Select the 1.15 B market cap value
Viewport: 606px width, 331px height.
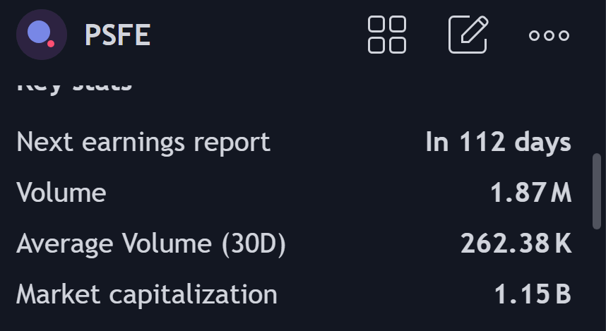(533, 294)
